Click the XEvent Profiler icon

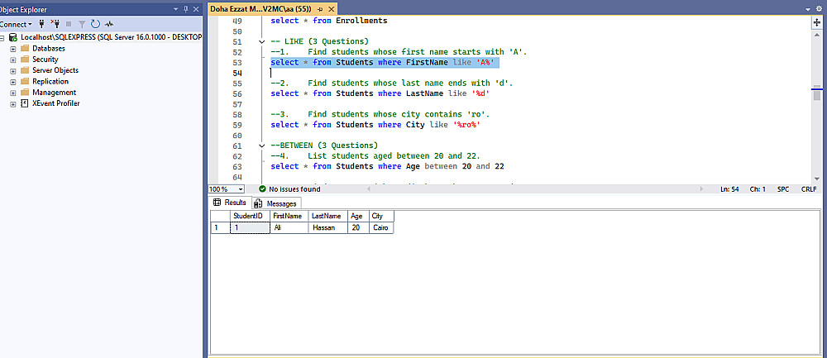click(24, 104)
